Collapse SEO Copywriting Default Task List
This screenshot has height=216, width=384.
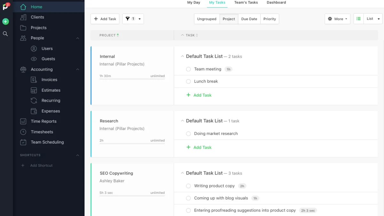182,173
